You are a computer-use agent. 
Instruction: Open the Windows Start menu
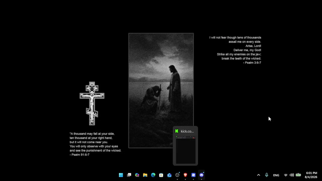(x=121, y=175)
